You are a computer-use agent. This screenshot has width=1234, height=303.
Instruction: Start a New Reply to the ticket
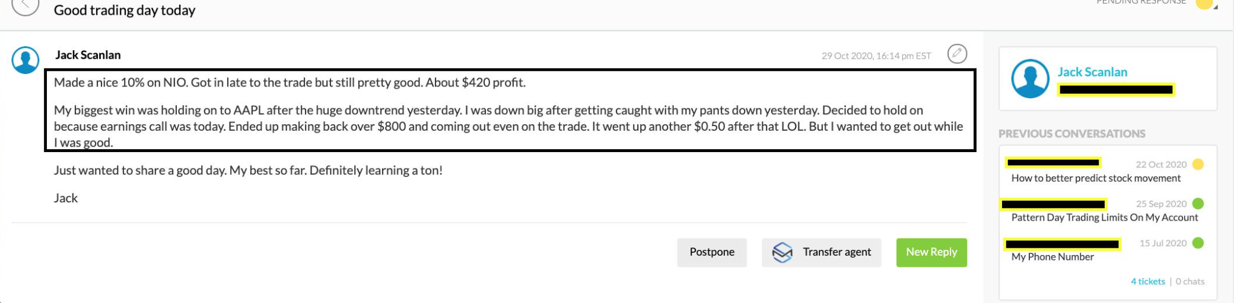coord(931,253)
